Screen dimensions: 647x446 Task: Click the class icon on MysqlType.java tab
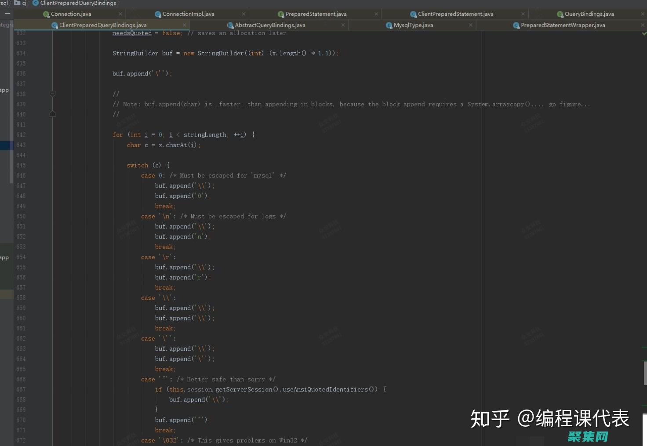click(x=389, y=25)
